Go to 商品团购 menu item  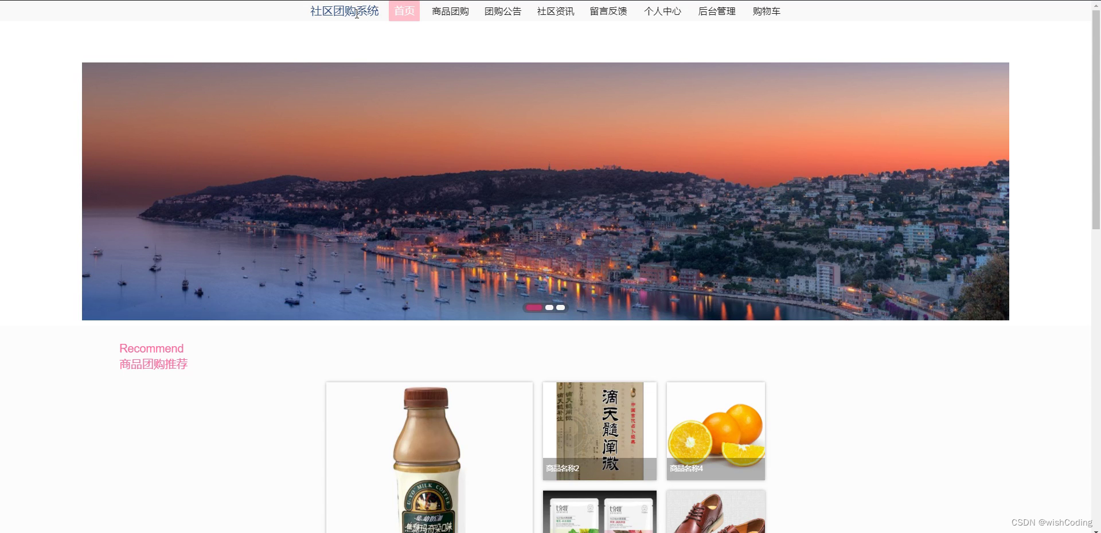click(450, 11)
